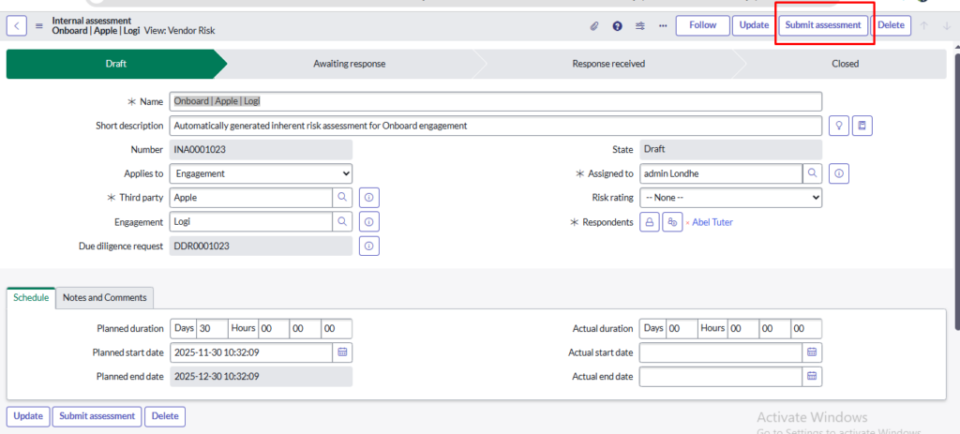Click into the Short description field

click(495, 126)
